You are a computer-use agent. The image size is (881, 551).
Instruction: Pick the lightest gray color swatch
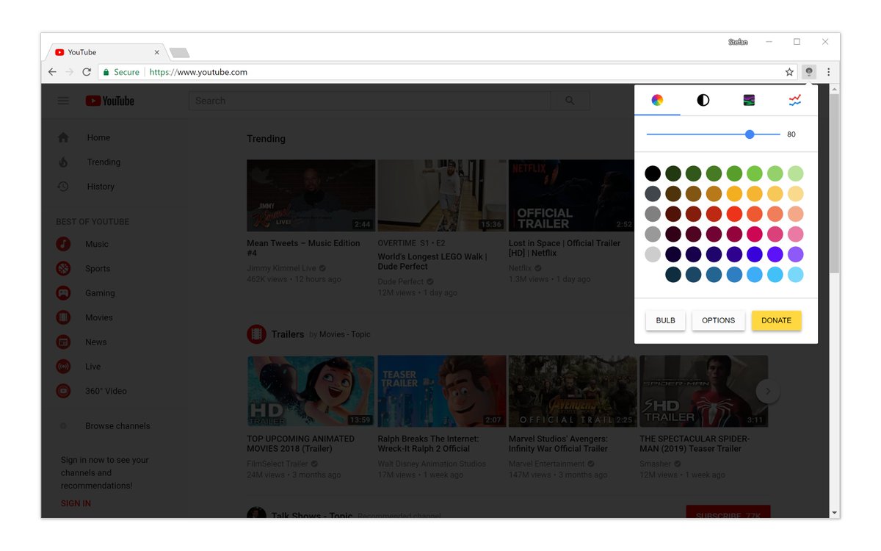click(x=653, y=254)
